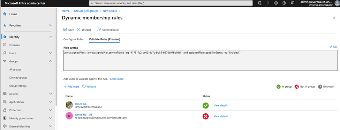Expand the Users section chevron
Image resolution: width=340 pixels, height=130 pixels.
(x=51, y=53)
